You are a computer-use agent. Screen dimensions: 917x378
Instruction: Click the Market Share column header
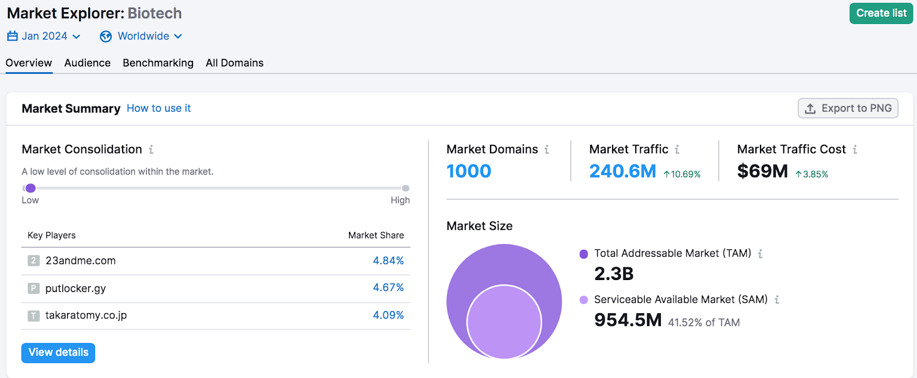[376, 235]
